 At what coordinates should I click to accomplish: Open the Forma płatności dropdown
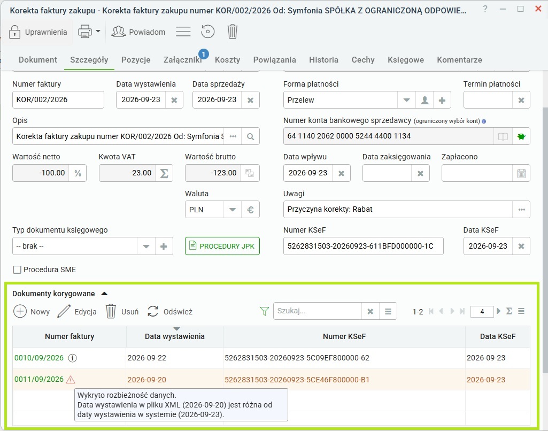406,101
